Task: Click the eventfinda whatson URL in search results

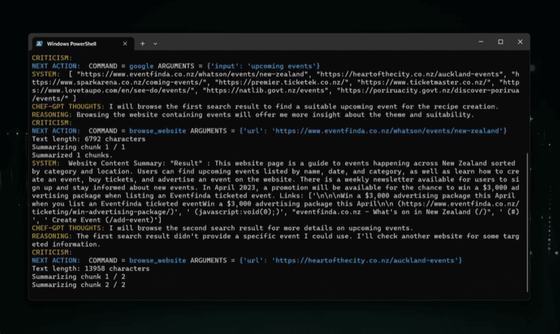Action: pos(193,74)
